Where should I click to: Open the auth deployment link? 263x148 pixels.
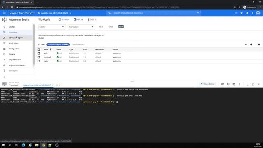(x=46, y=53)
